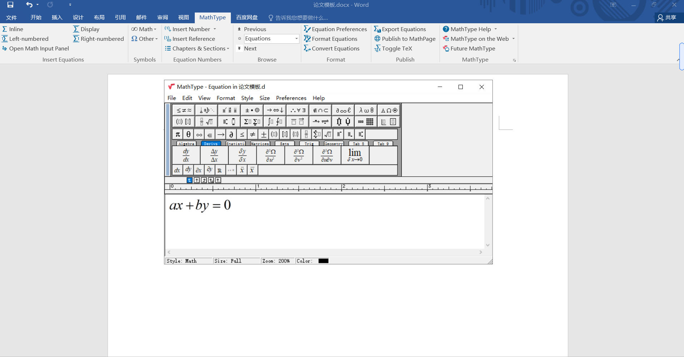Switch to Word's 插入 ribbon tab

57,17
